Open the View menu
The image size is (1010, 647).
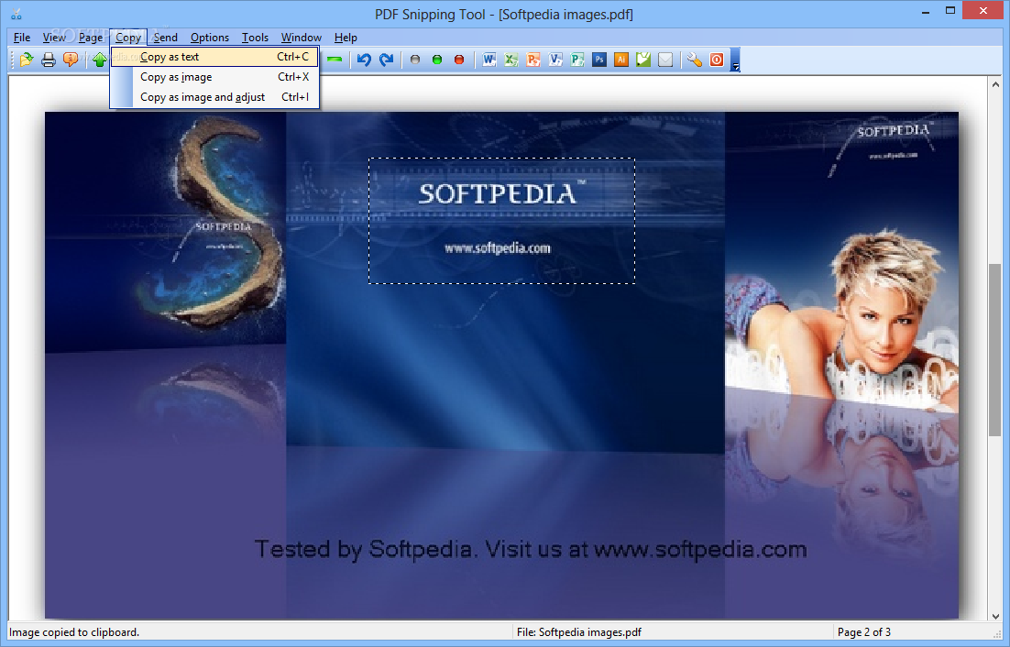click(54, 38)
